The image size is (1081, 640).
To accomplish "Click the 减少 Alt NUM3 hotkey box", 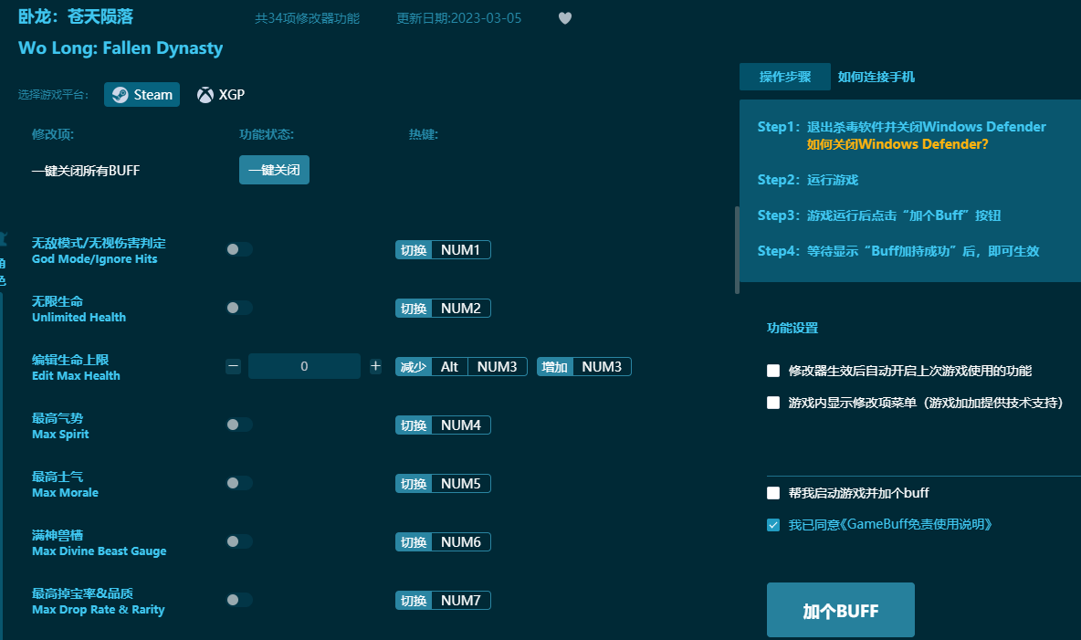I will 461,367.
